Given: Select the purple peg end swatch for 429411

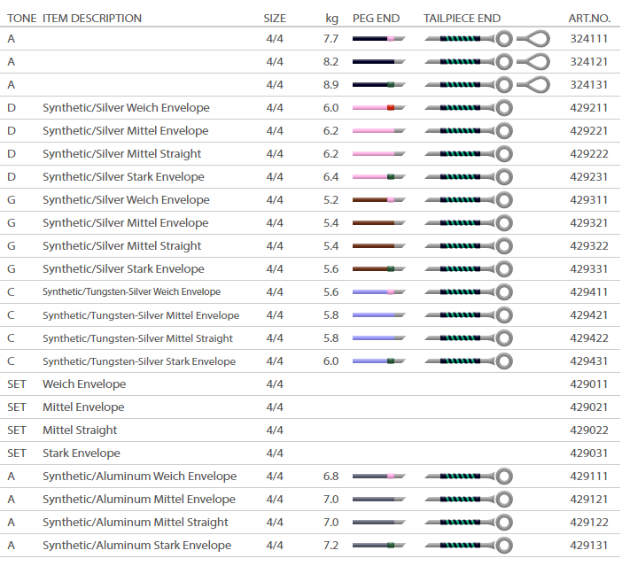Looking at the screenshot, I should click(378, 292).
